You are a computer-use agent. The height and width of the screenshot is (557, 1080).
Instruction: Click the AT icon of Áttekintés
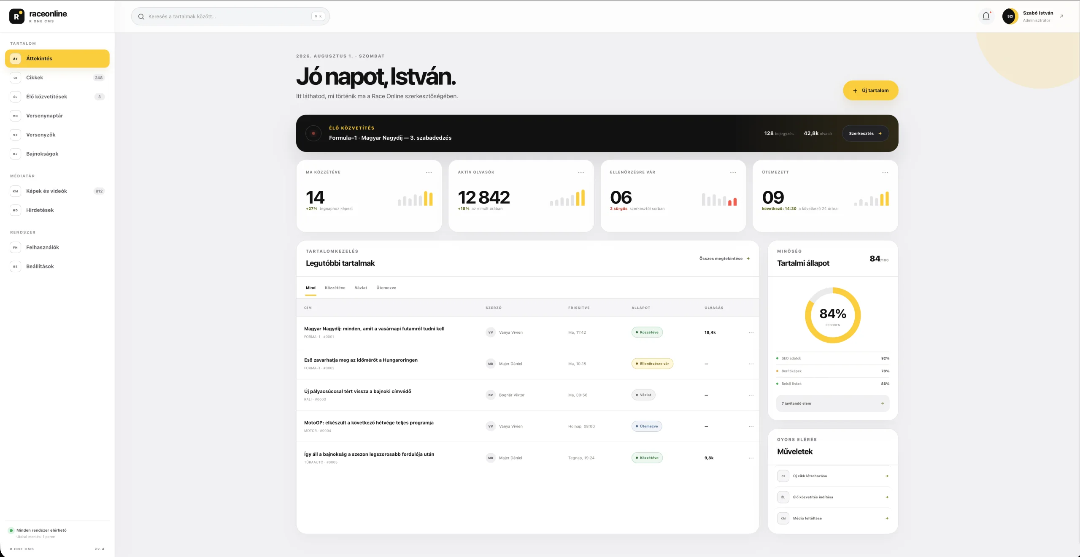[15, 59]
